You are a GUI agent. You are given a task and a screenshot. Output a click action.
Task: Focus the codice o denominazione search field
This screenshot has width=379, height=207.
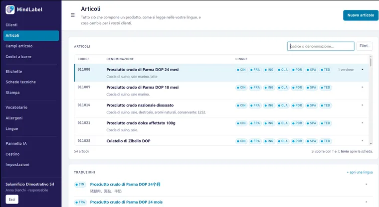pyautogui.click(x=321, y=46)
